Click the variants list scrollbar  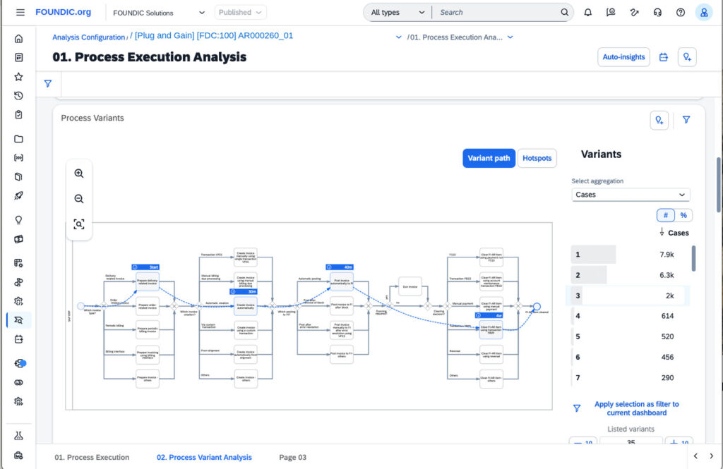(693, 258)
